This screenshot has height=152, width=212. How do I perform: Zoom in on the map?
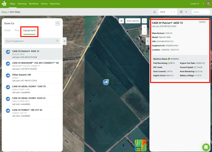click(144, 27)
